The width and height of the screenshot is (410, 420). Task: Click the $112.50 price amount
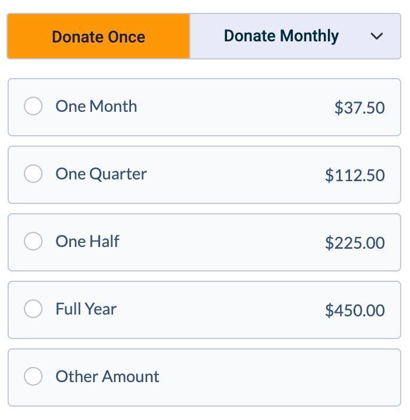point(355,175)
